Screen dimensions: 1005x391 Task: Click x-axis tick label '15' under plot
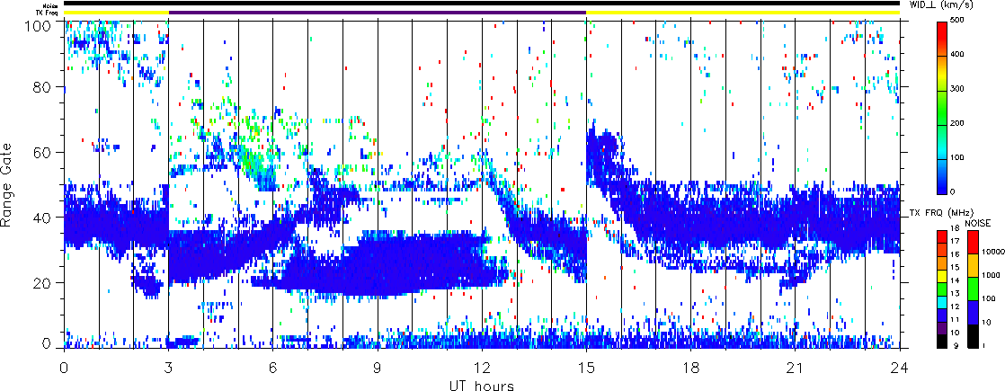pos(586,367)
